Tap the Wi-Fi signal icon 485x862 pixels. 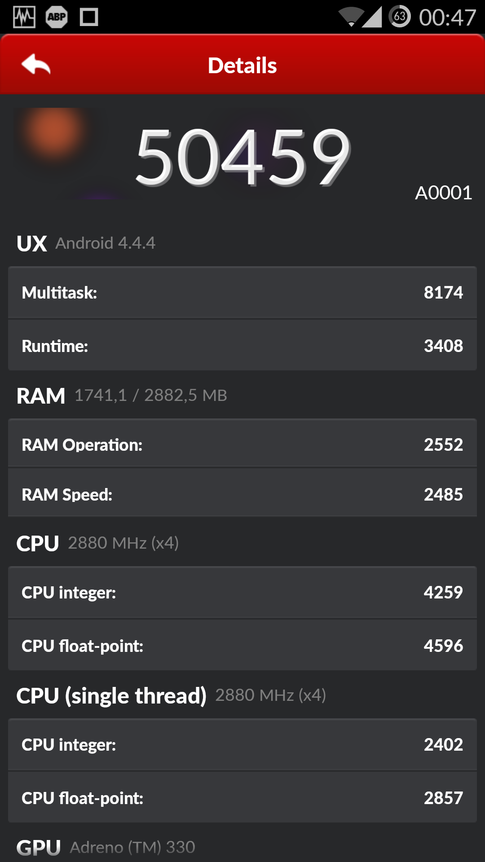(352, 17)
